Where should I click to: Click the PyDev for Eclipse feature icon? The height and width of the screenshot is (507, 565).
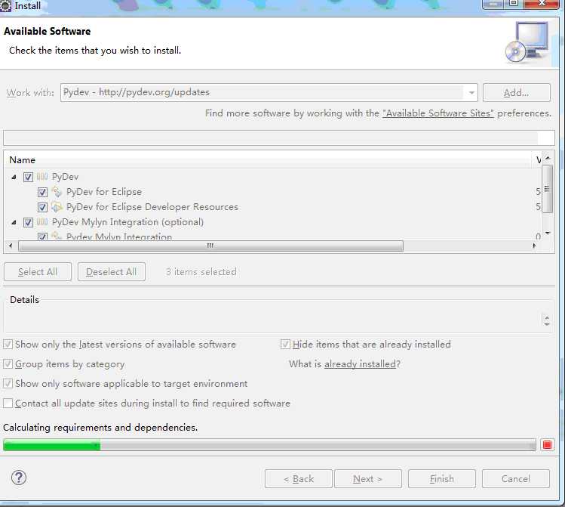pos(57,192)
